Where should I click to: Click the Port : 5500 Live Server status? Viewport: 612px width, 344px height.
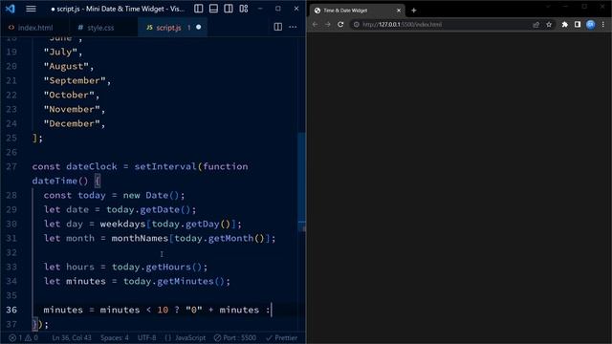point(235,337)
